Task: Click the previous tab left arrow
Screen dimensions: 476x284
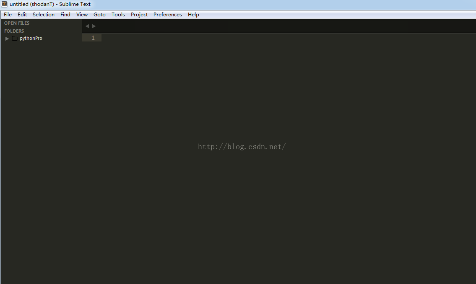Action: (87, 26)
